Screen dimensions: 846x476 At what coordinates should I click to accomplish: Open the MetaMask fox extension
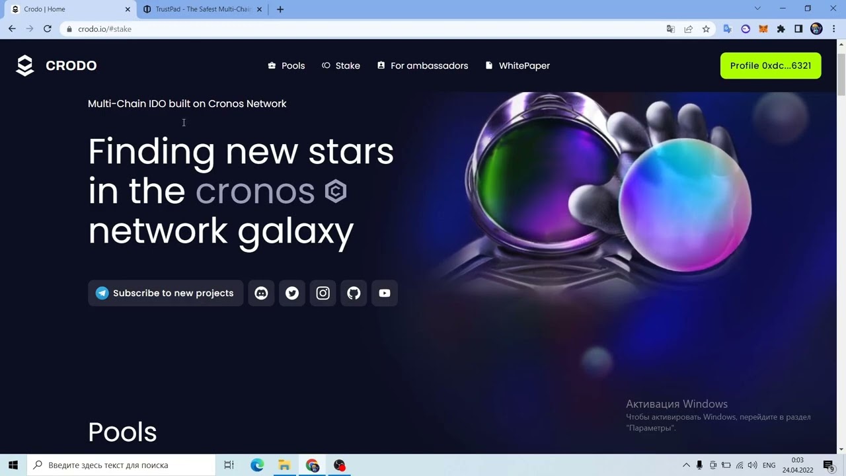pyautogui.click(x=763, y=29)
